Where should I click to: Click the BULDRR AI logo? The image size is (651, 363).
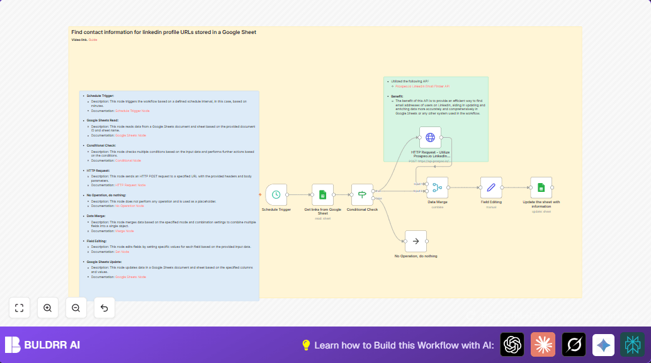(x=42, y=345)
